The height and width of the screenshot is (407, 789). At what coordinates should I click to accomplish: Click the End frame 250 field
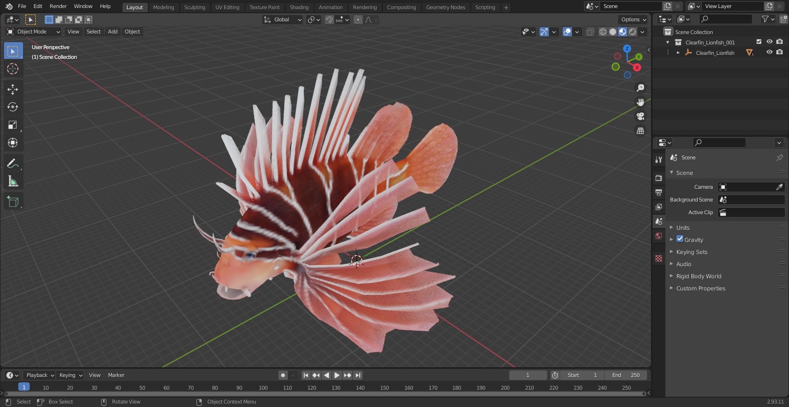click(x=626, y=375)
